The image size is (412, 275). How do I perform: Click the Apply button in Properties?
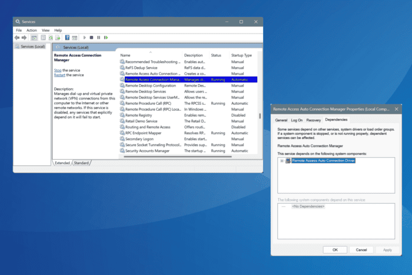point(387,250)
